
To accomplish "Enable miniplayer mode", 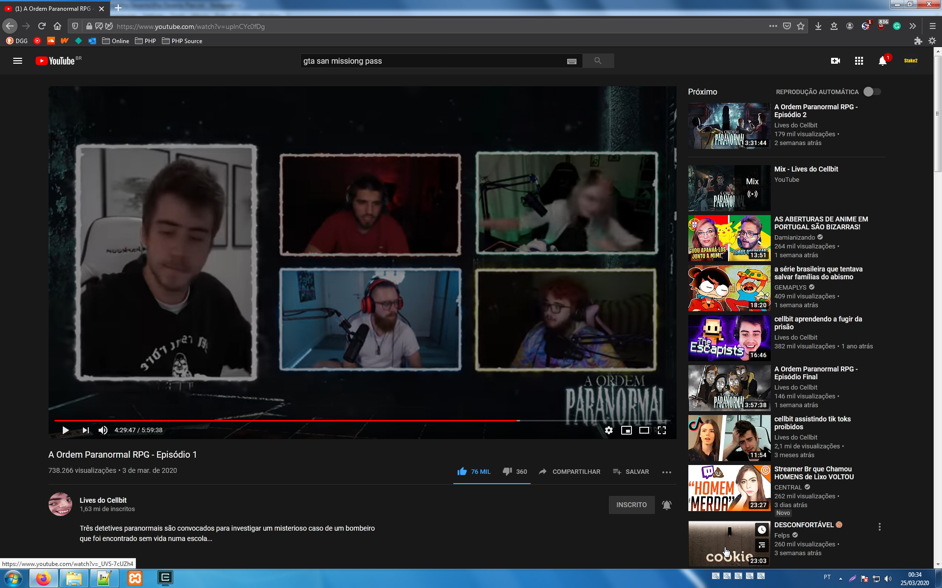I will 626,430.
